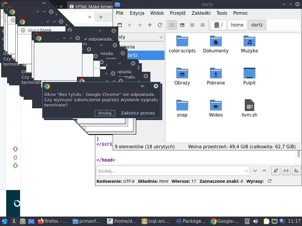Select the Muzyka folder
302x226 pixels.
coord(250,44)
